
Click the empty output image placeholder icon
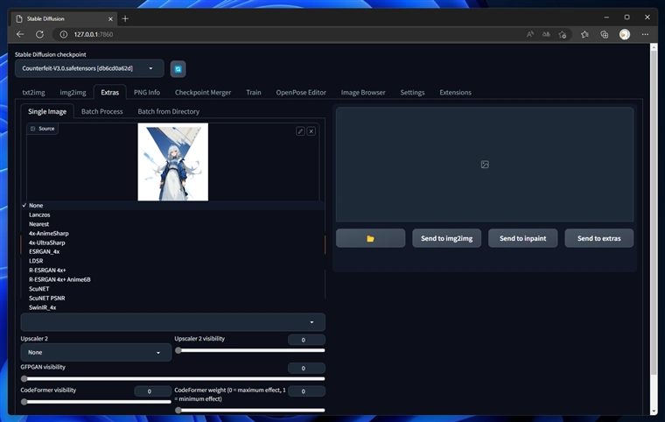485,165
